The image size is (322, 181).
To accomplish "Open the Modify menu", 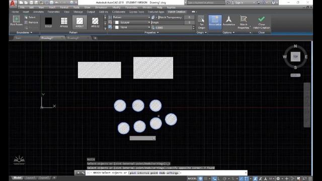I will coord(116,8).
